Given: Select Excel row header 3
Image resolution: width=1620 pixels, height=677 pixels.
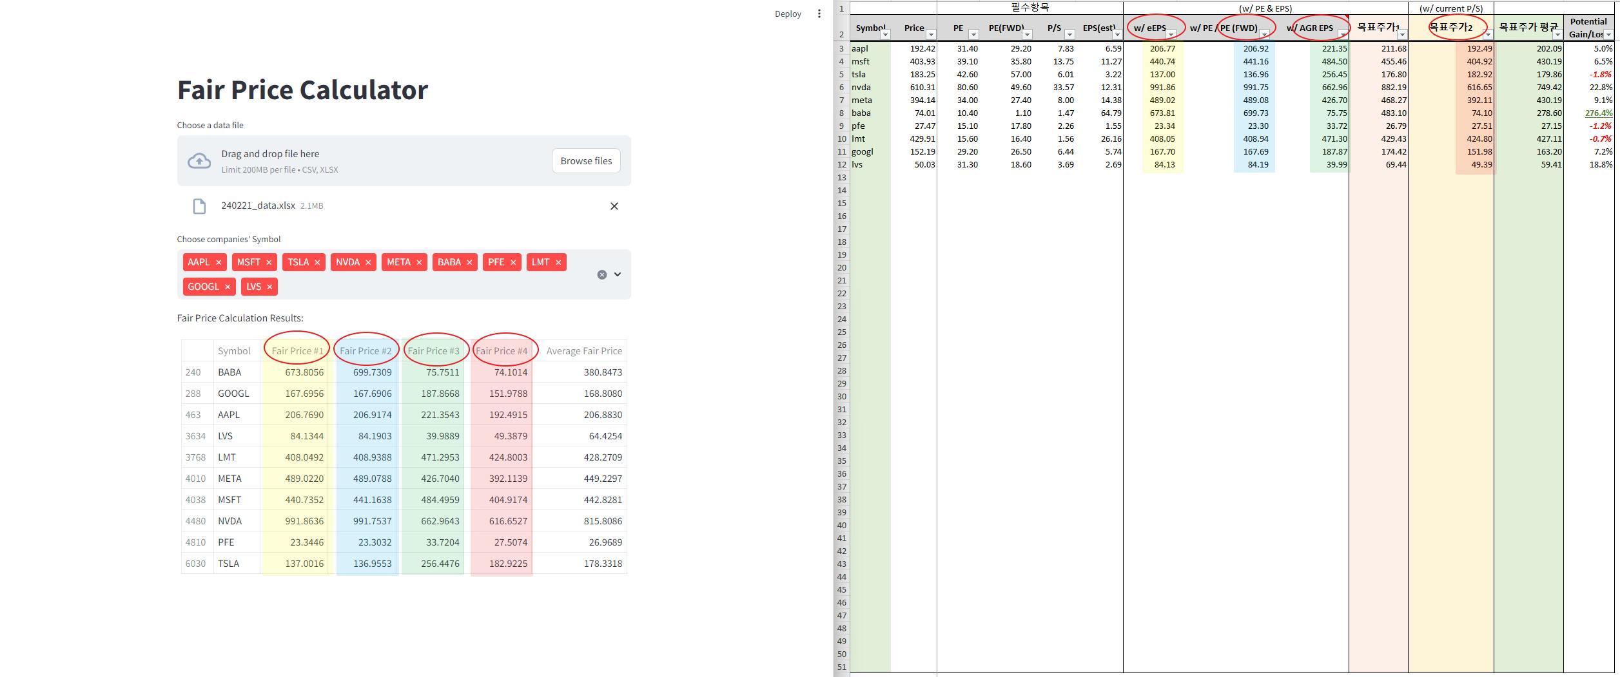Looking at the screenshot, I should [x=841, y=48].
